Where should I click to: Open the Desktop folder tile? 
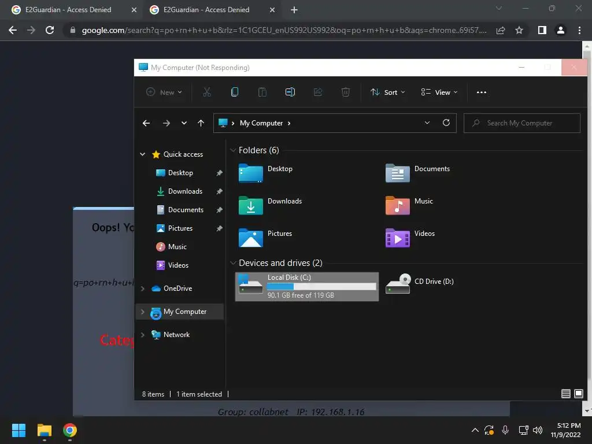266,173
